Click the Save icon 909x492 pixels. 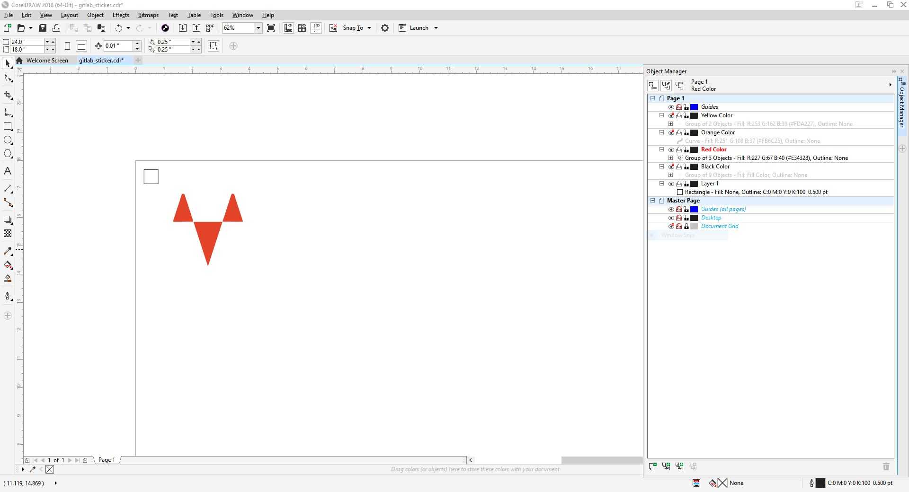[x=42, y=28]
